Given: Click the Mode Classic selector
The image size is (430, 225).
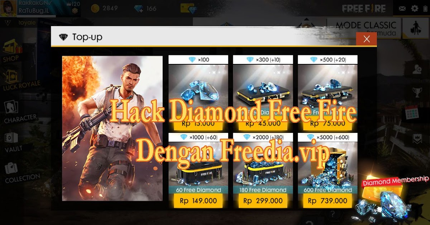Looking at the screenshot, I should [x=364, y=28].
